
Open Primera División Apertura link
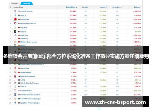pyautogui.click(x=30, y=95)
